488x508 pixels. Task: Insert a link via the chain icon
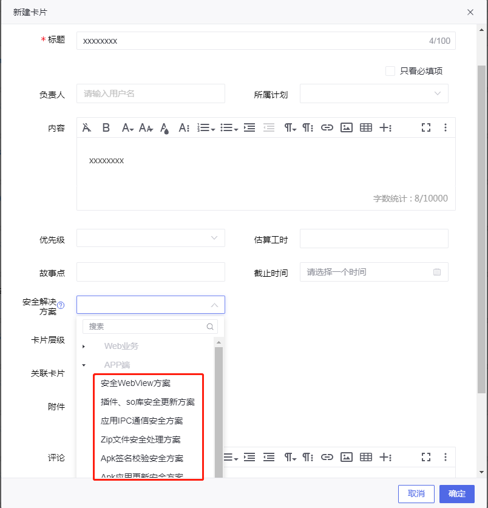[327, 127]
